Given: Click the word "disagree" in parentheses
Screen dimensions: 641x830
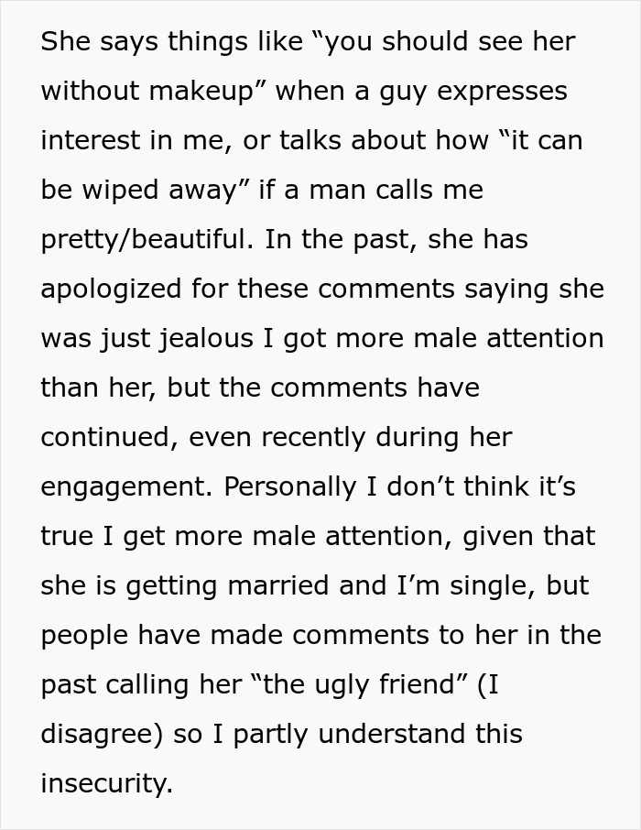Looking at the screenshot, I should [96, 735].
